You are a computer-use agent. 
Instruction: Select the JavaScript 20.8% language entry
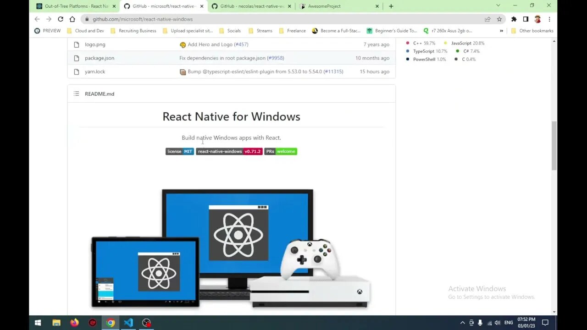coord(464,43)
